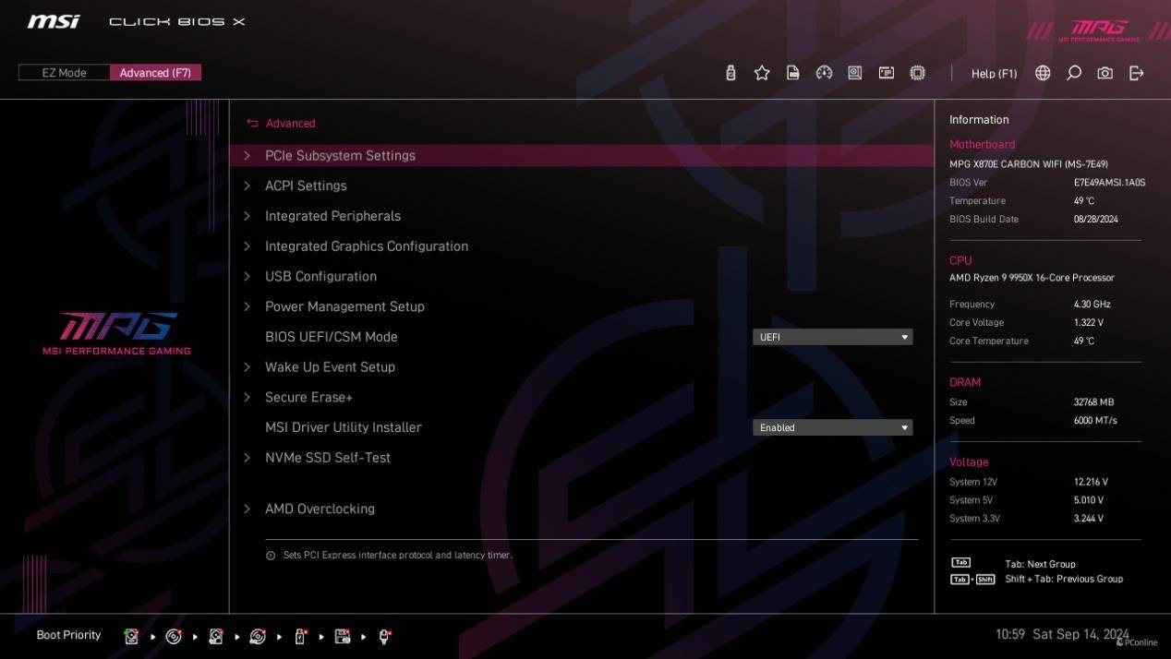
Task: Switch to EZ Mode
Action: (x=64, y=73)
